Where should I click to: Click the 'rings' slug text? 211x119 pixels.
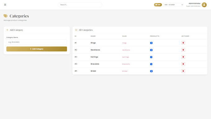coord(124,43)
